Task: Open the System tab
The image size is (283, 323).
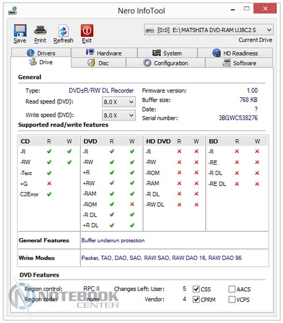Action: (x=168, y=53)
